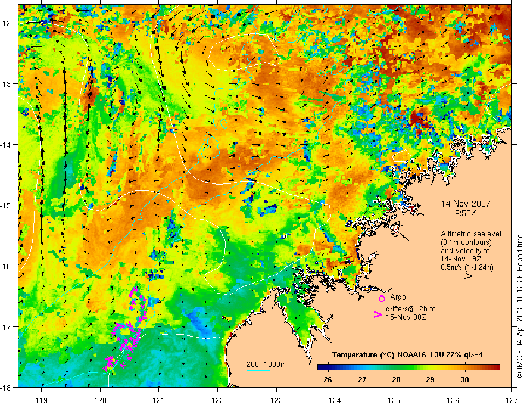The image size is (524, 405).
Task: Click longitude axis label '121'
Action: (159, 400)
